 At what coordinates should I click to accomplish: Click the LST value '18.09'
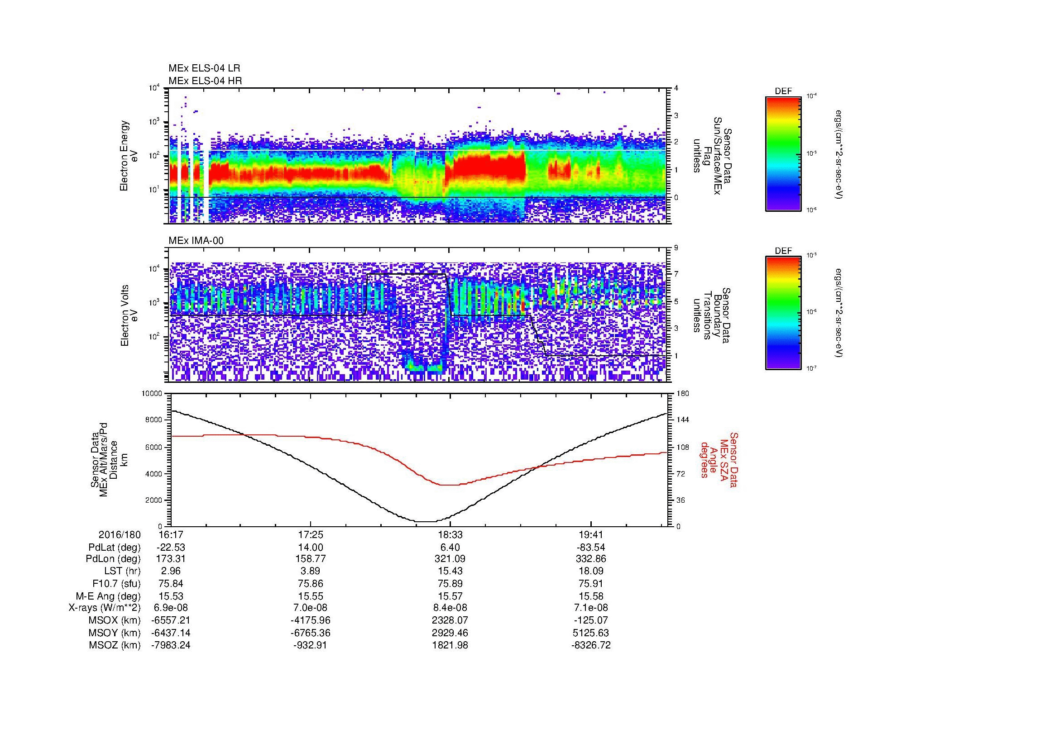pos(591,572)
